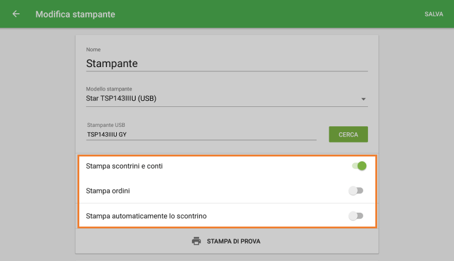Enable the Stampa ordini switch
Viewport: 454px width, 261px height.
point(356,191)
